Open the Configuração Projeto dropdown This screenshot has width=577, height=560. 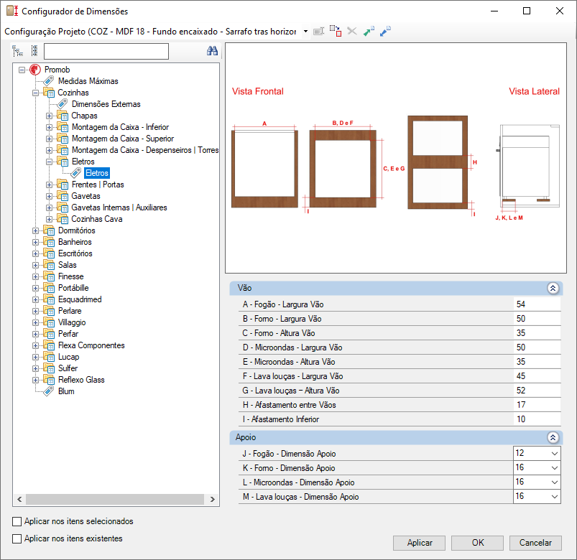tap(305, 32)
